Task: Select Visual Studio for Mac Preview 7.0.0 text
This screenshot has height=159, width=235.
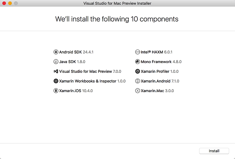Action: pyautogui.click(x=90, y=71)
